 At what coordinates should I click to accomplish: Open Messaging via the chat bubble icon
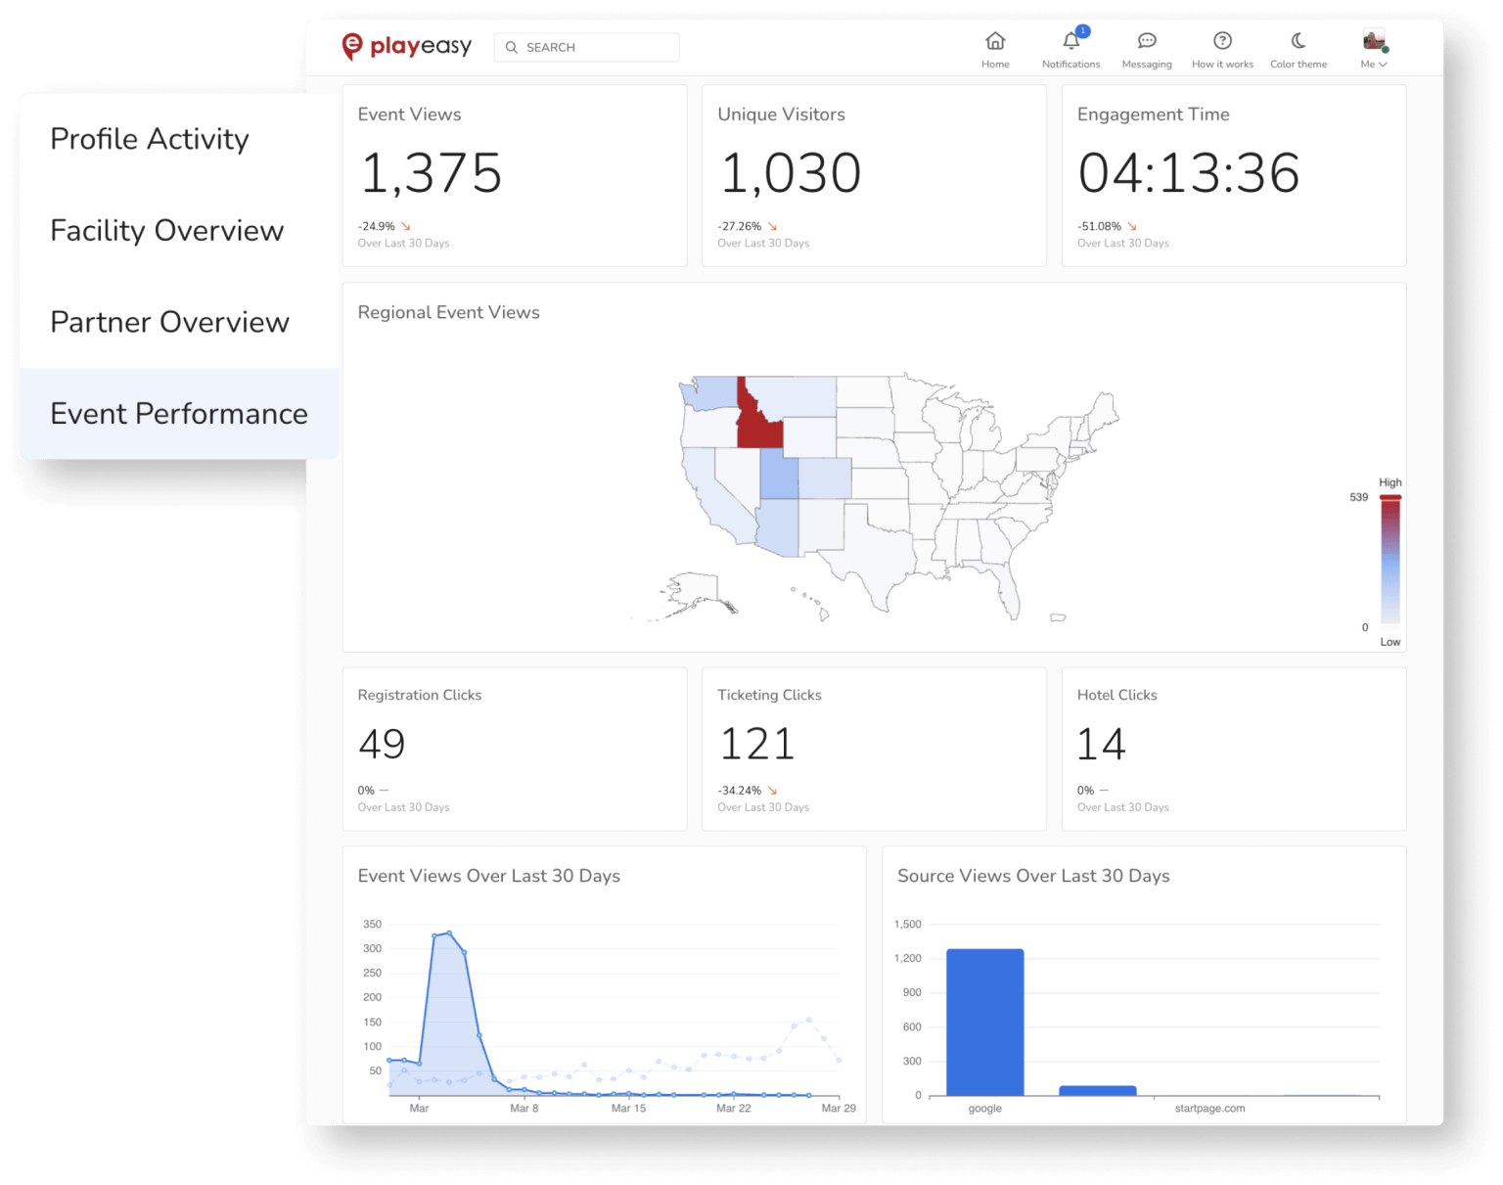click(x=1146, y=42)
